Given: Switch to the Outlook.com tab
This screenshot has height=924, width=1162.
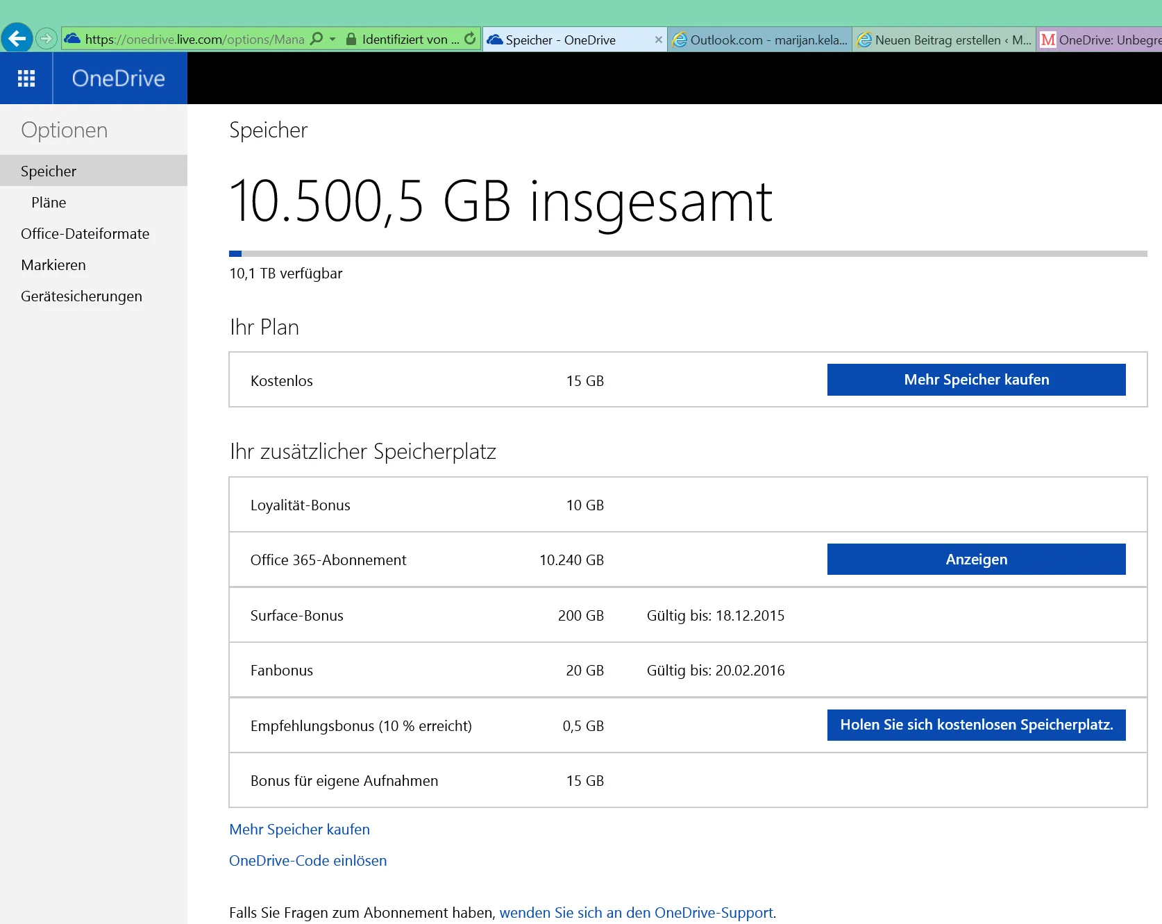Looking at the screenshot, I should 761,40.
